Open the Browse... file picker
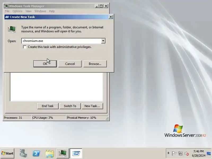 (95, 64)
